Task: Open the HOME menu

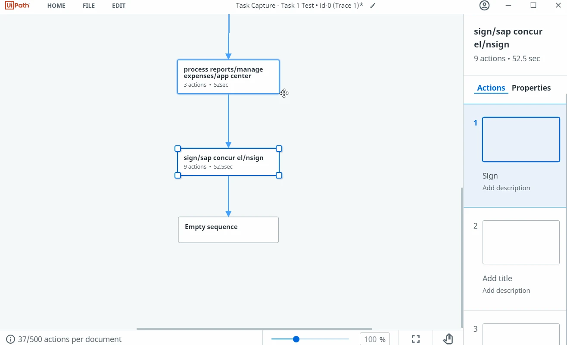Action: (56, 6)
